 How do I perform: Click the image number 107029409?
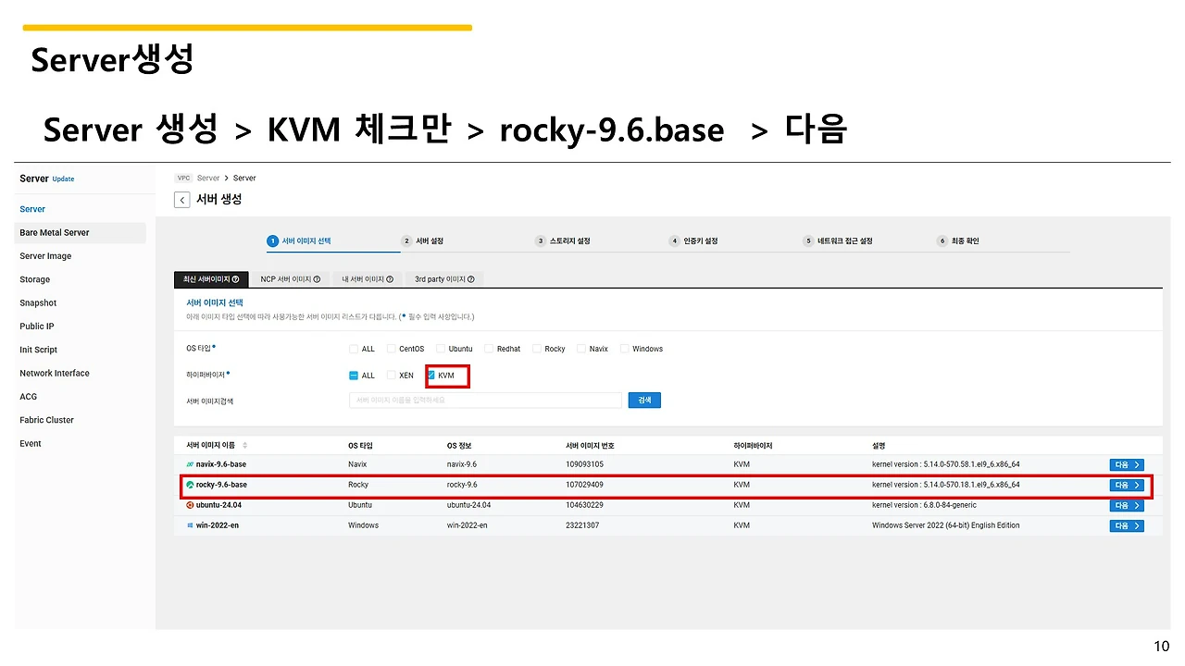pos(584,485)
